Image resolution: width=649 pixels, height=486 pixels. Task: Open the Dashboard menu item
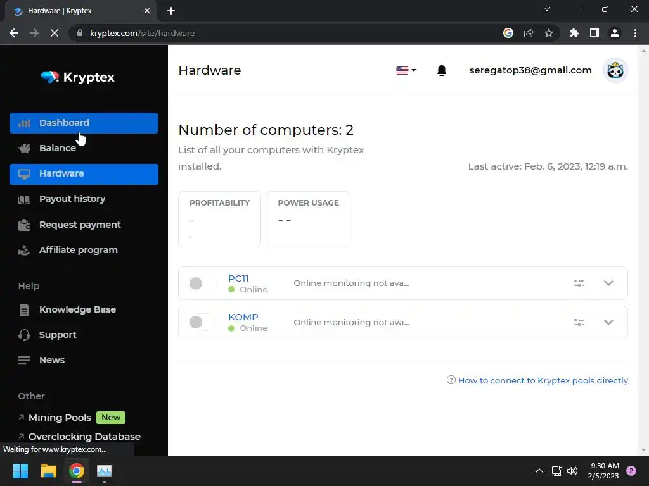coord(84,123)
